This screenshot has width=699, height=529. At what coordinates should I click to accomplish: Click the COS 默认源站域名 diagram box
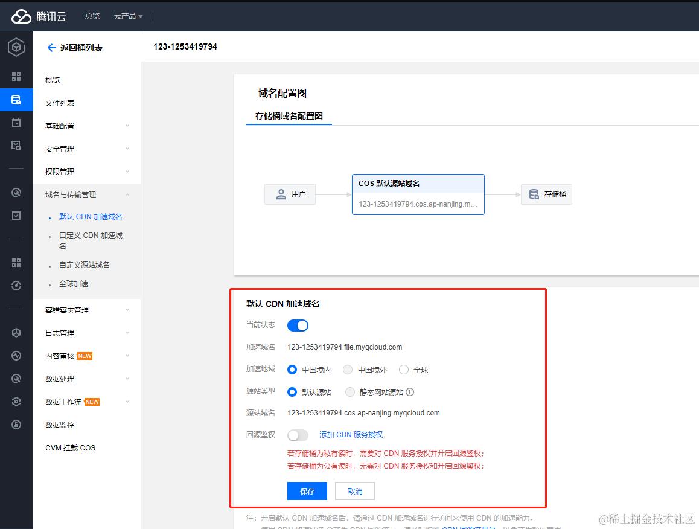418,194
